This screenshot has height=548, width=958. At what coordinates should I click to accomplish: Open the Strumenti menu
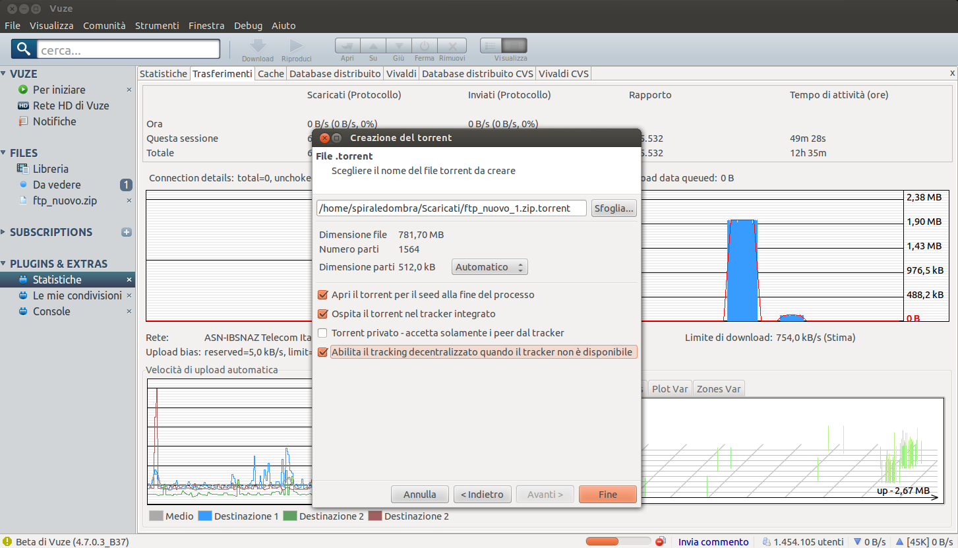pos(157,26)
